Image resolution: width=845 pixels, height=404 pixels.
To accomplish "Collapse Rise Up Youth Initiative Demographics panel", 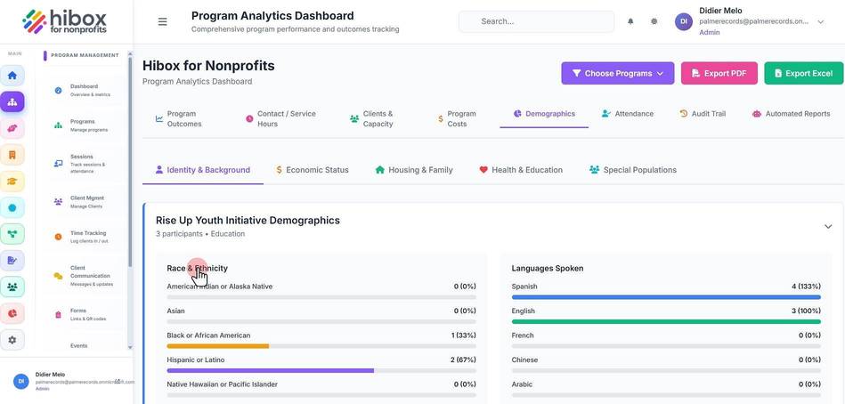I will tap(828, 226).
